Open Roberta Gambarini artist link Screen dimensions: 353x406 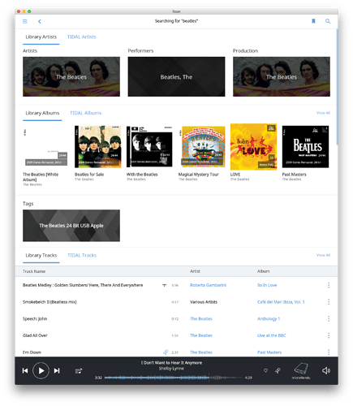(x=208, y=285)
